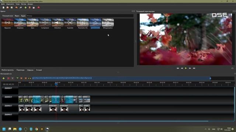Open the taskbar clock and date
This screenshot has width=236, height=132.
pos(228,129)
